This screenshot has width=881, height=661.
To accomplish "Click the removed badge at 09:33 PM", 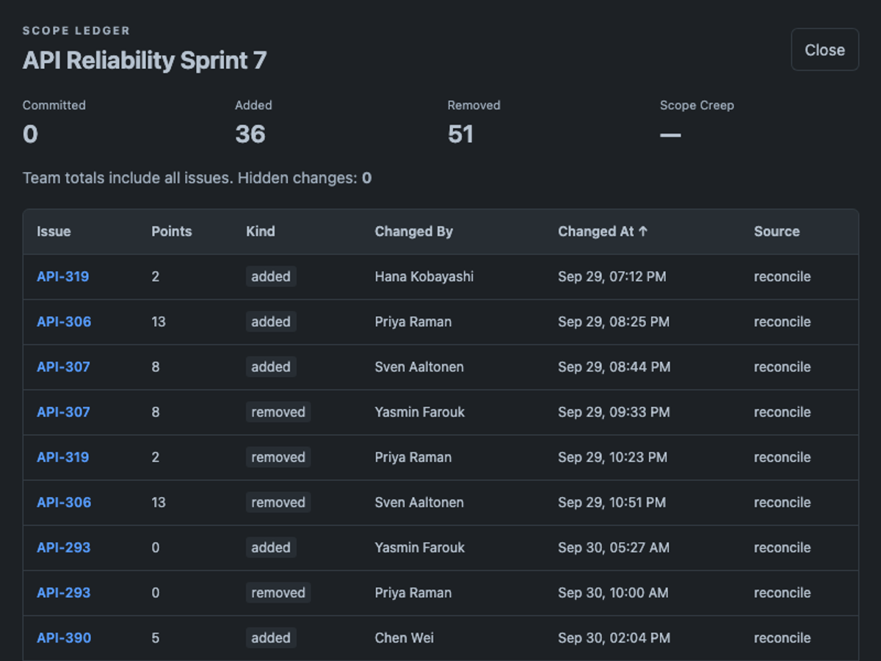I will (278, 412).
